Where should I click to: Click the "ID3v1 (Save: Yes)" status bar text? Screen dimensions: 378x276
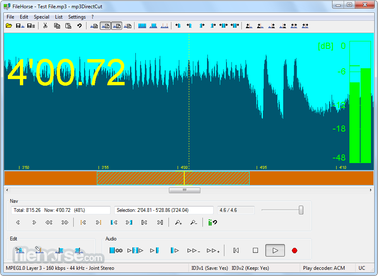(210, 268)
